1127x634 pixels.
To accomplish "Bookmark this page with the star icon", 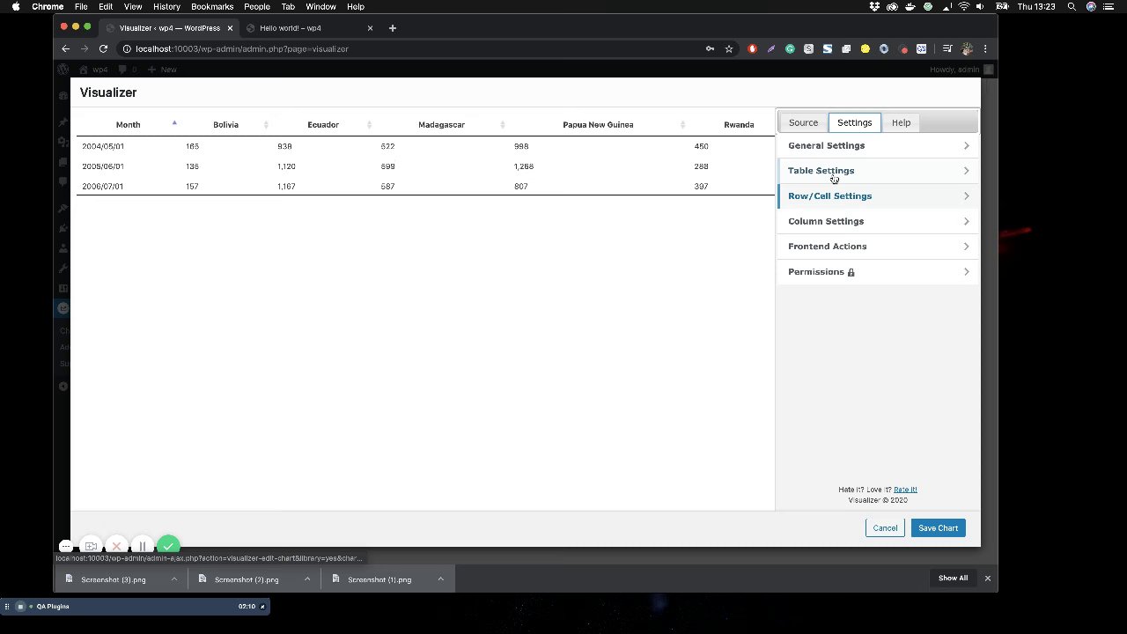I will (x=729, y=48).
